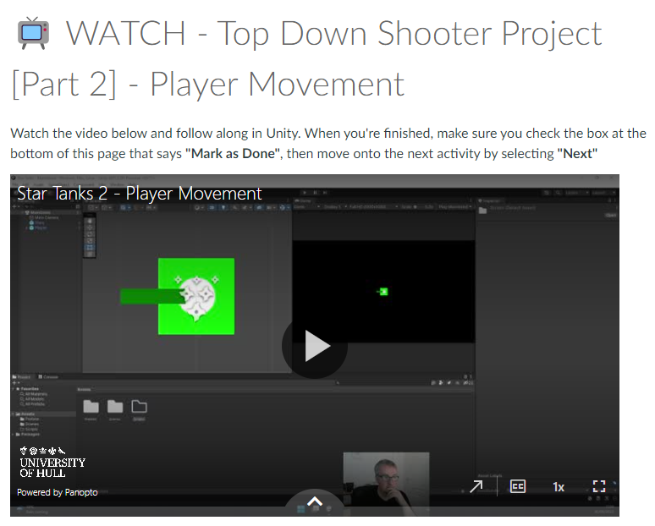This screenshot has height=526, width=655.
Task: Play the Star Tanks 2 video
Action: (x=315, y=346)
